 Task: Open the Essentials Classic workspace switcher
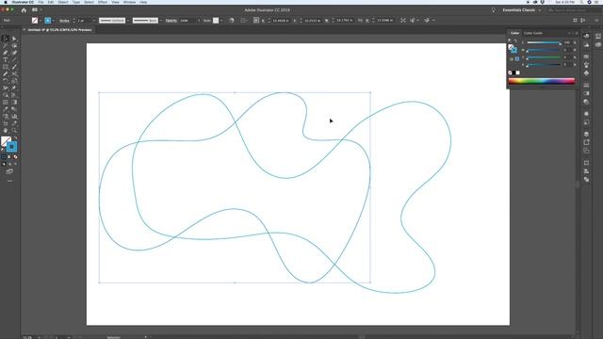[521, 10]
